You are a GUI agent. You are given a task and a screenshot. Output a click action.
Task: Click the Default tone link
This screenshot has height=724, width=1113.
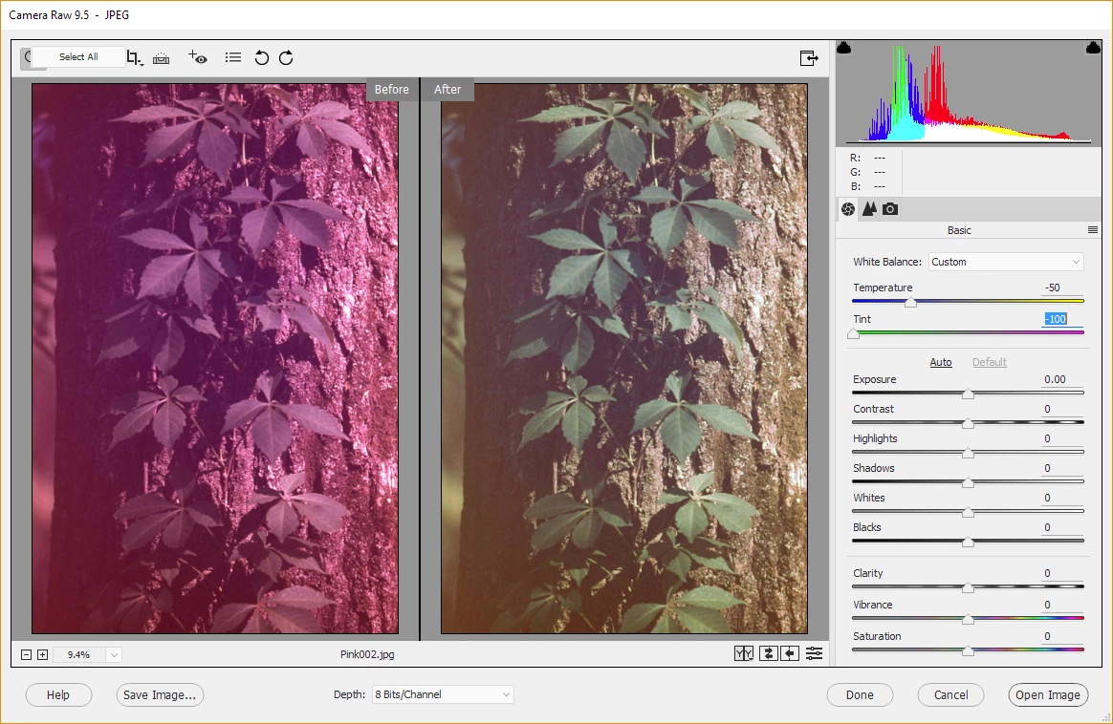click(990, 362)
